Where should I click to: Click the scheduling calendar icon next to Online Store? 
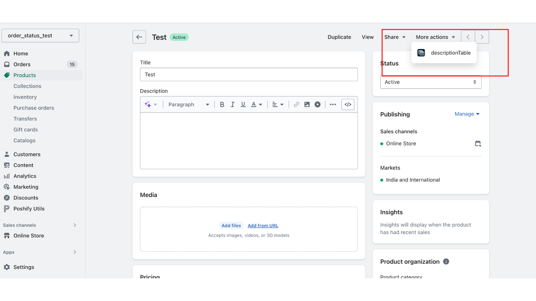pos(478,143)
